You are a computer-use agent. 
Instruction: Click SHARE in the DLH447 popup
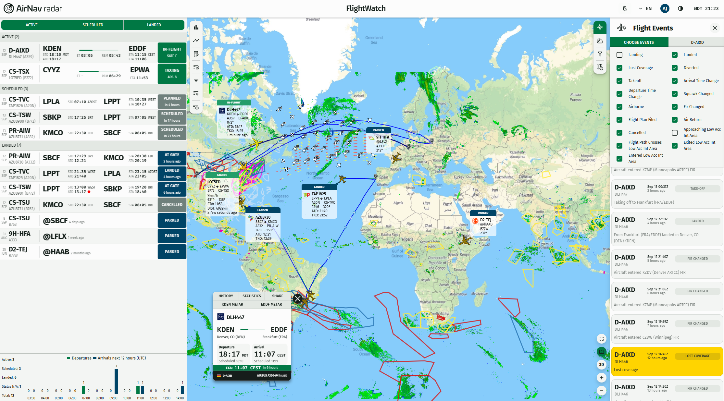click(x=278, y=296)
